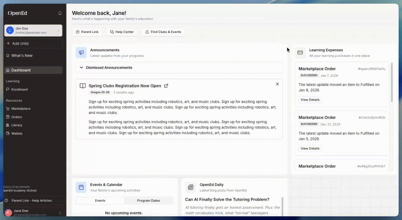The width and height of the screenshot is (402, 220).
Task: Click the Find Clubs & Events button
Action: click(x=163, y=32)
